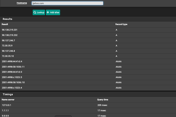This screenshot has height=117, width=176.
Task: Select name server 127.0.0.1
Action: point(7,105)
